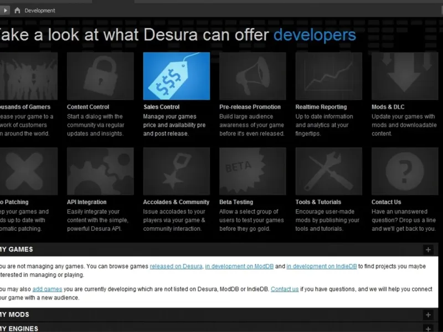
Task: Click the blue 'developers' word in the headline
Action: pos(315,35)
